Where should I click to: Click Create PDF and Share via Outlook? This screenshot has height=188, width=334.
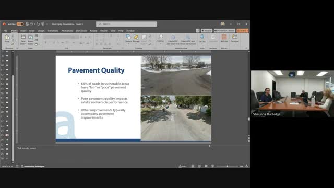(188, 40)
